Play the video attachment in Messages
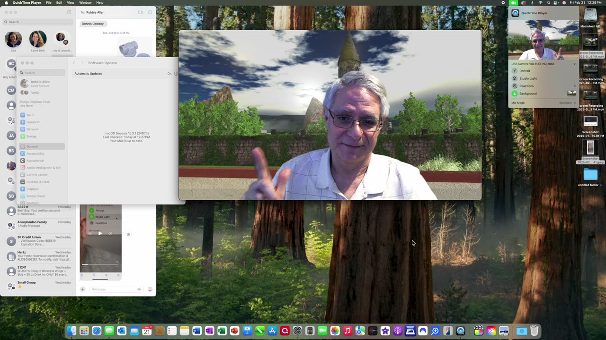The width and height of the screenshot is (606, 340). [100, 233]
